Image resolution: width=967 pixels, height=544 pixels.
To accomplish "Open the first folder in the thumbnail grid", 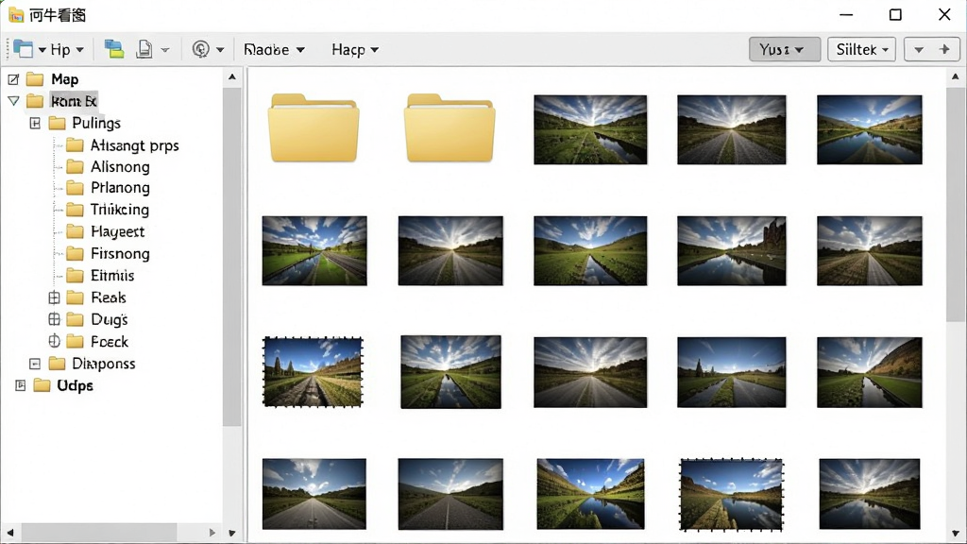I will coord(314,127).
